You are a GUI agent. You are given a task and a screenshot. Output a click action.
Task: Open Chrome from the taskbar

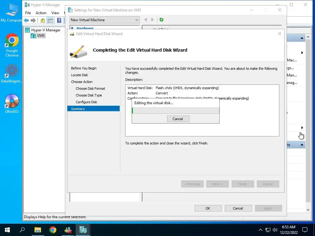[x=53, y=230]
